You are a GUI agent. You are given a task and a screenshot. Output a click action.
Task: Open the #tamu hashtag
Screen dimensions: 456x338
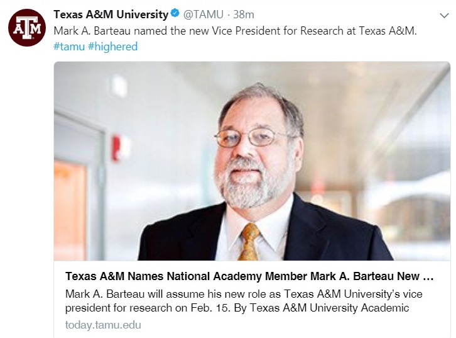coord(68,47)
